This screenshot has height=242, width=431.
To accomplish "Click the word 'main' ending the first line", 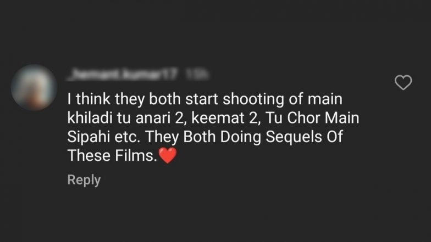I will click(325, 99).
